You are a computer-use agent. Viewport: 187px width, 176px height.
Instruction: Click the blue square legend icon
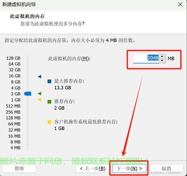click(x=49, y=81)
